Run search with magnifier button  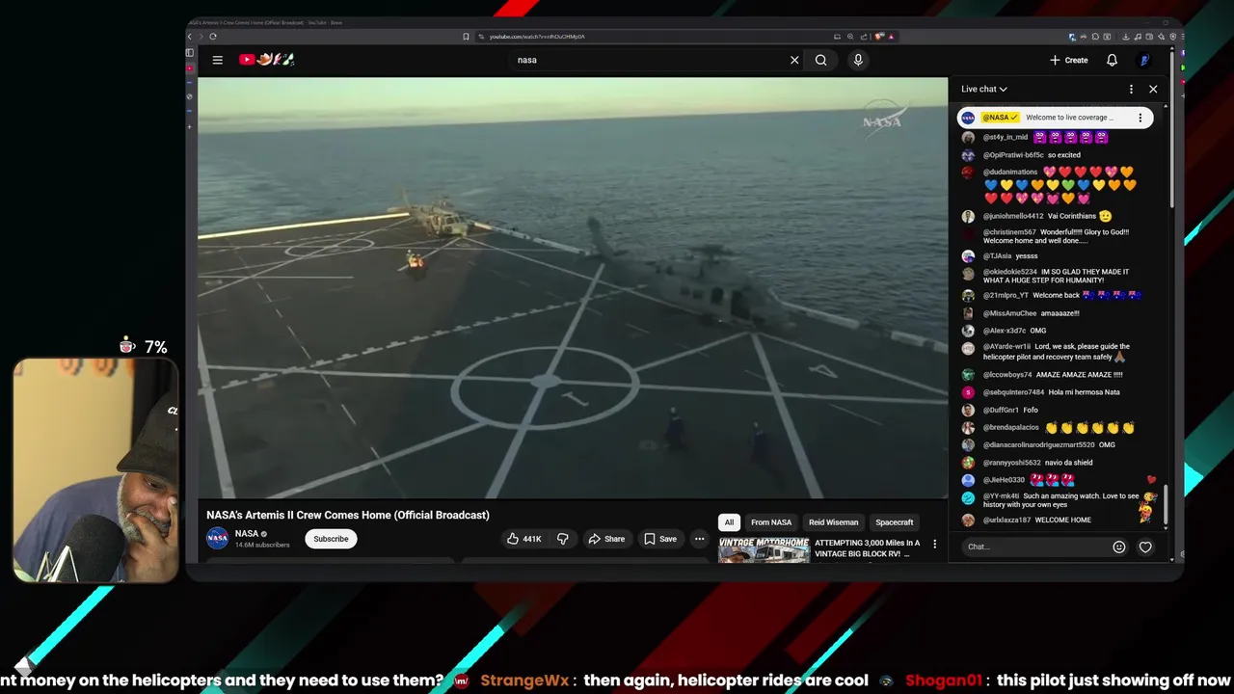pos(820,60)
